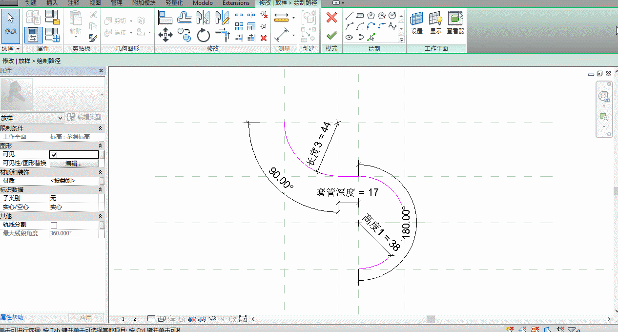Choose the Offset tool
Image resolution: width=618 pixels, height=332 pixels.
pyautogui.click(x=184, y=18)
